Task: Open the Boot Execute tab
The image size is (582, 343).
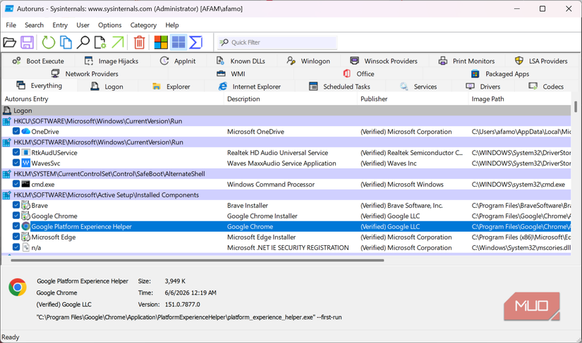Action: (38, 61)
